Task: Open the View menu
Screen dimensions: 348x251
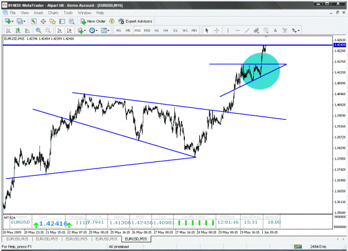Action: click(x=25, y=13)
